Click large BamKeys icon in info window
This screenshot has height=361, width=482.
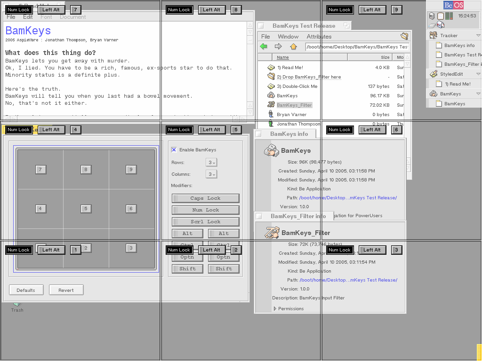pos(272,150)
